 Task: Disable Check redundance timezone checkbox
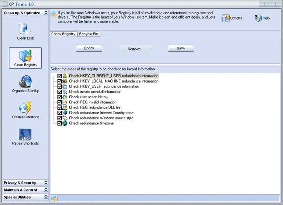click(x=60, y=123)
